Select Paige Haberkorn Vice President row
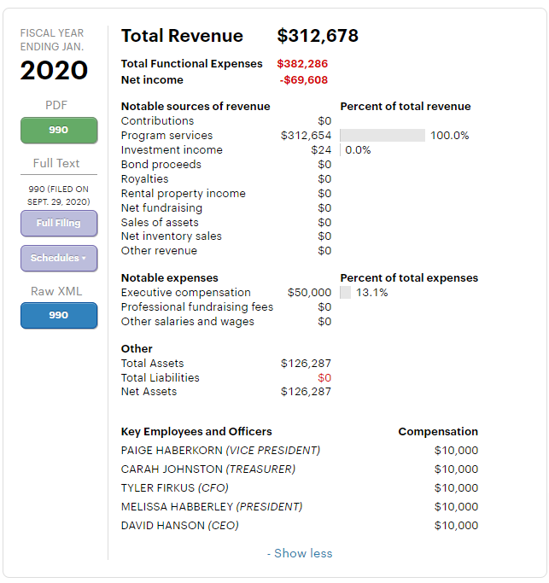 (x=300, y=451)
